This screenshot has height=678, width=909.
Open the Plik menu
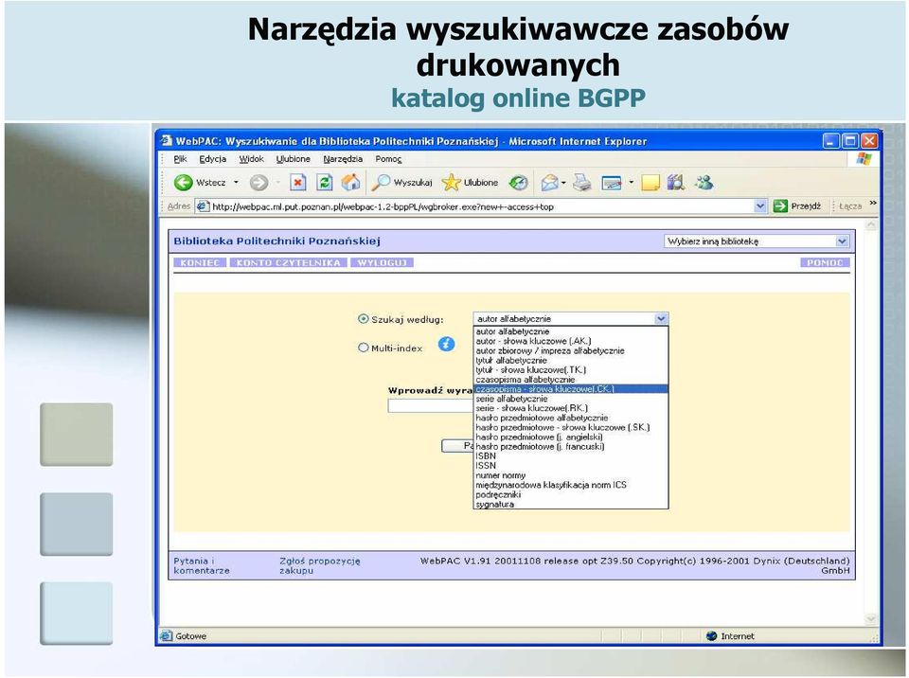(x=180, y=159)
